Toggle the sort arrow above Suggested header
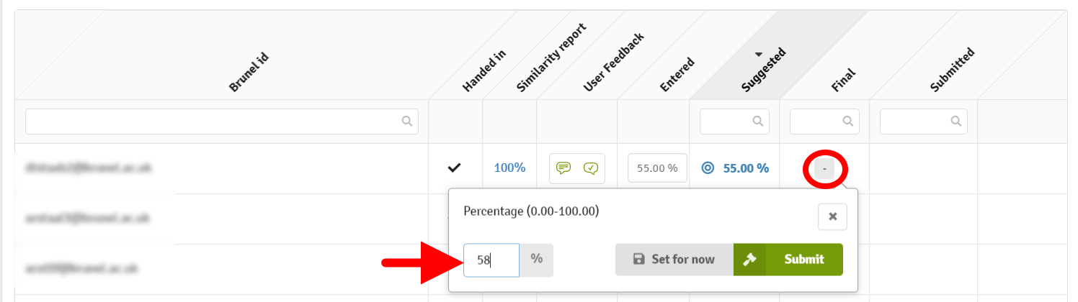This screenshot has width=1078, height=302. (x=758, y=55)
